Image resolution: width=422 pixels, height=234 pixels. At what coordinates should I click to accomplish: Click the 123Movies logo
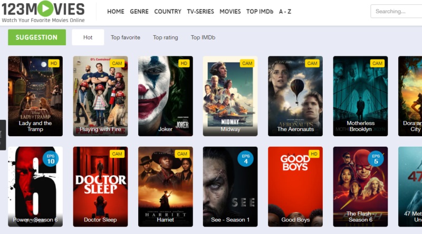43,12
